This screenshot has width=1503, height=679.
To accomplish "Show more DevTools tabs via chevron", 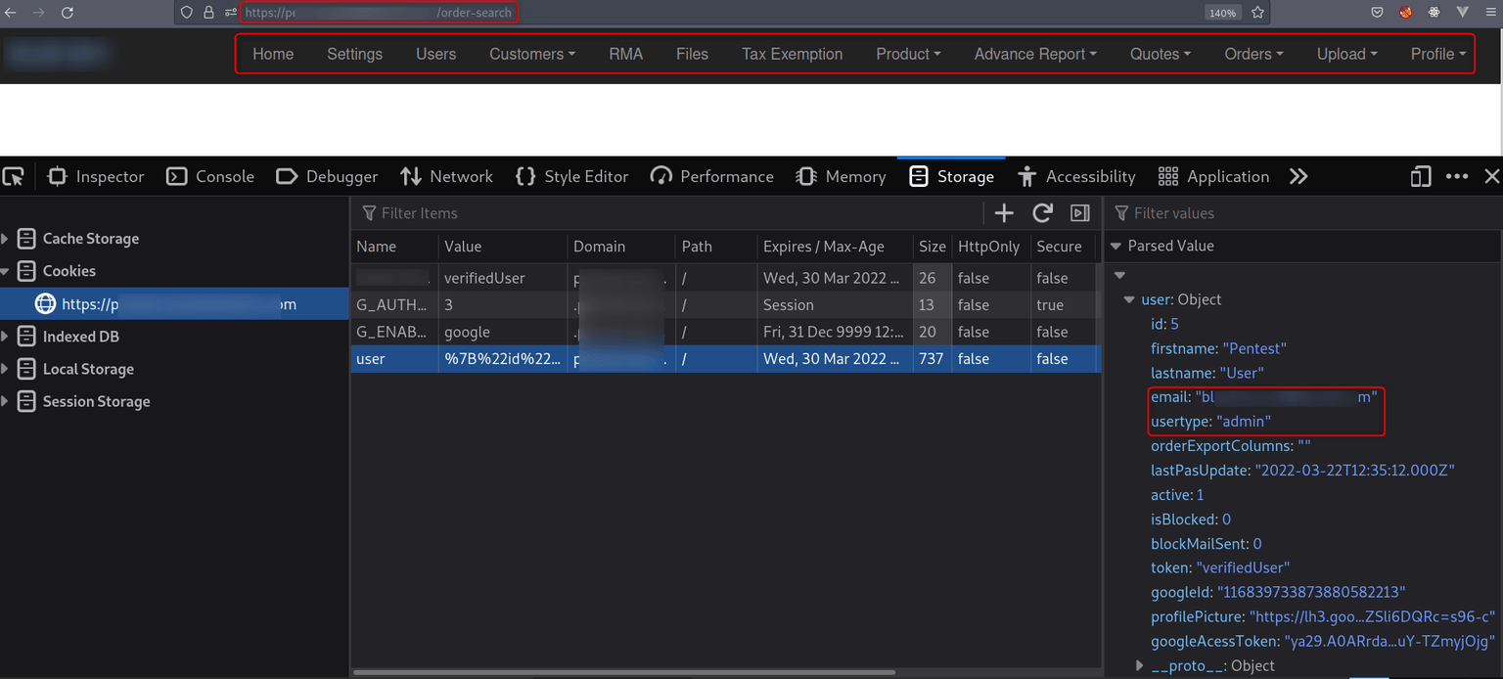I will 1298,176.
